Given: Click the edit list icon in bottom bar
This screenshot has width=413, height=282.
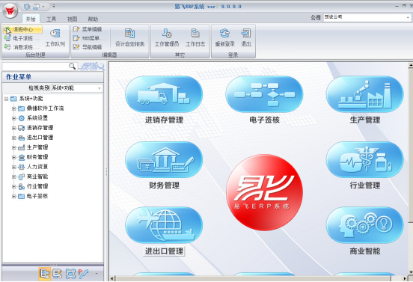Looking at the screenshot, I should click(x=57, y=274).
